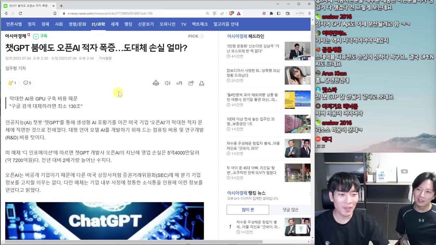The image size is (436, 245).
Task: Open the 알고리즘 안내 page
Action: point(226,24)
